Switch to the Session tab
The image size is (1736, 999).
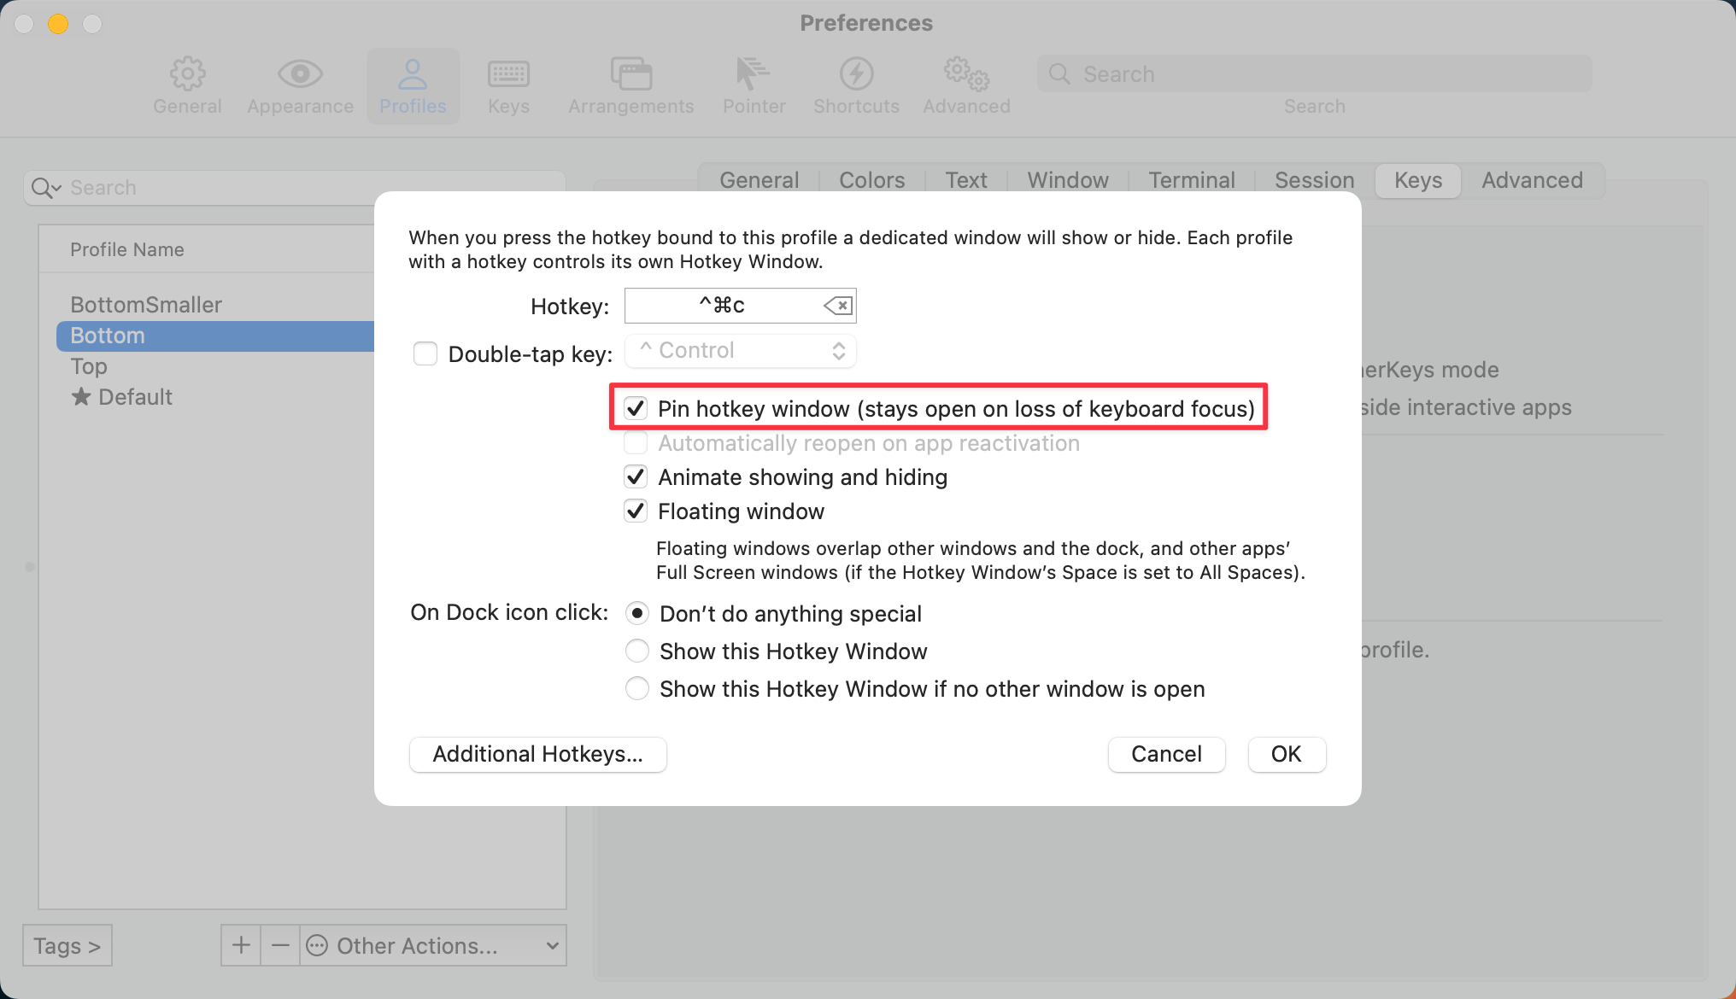click(1315, 180)
